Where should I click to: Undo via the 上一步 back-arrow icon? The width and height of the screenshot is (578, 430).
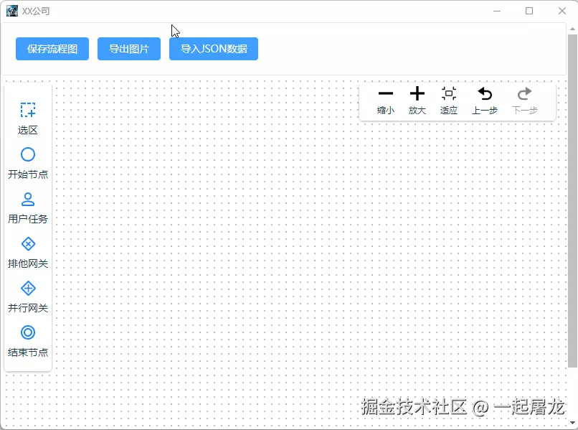pos(485,93)
